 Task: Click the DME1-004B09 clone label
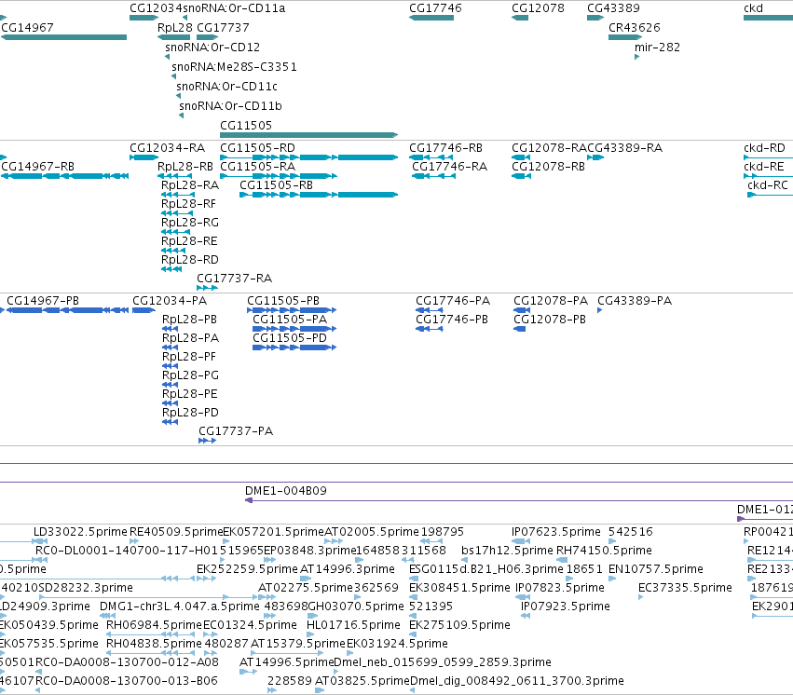tap(286, 491)
